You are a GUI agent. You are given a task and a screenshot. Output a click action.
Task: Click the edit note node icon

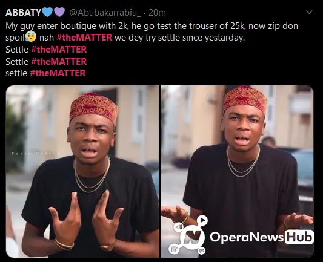pyautogui.click(x=174, y=249)
